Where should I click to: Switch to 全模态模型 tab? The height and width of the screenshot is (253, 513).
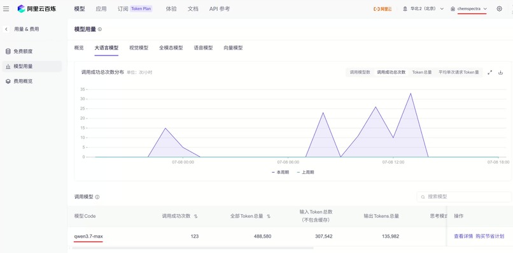point(171,48)
